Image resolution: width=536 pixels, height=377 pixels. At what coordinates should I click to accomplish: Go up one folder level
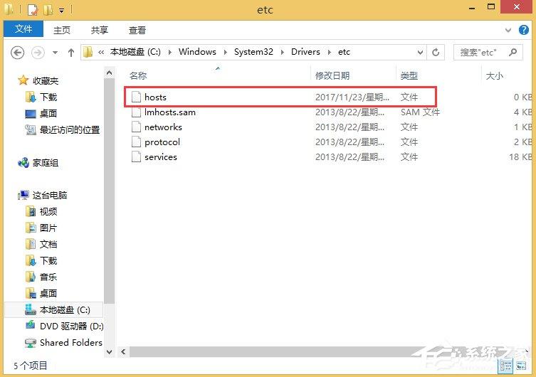[70, 53]
